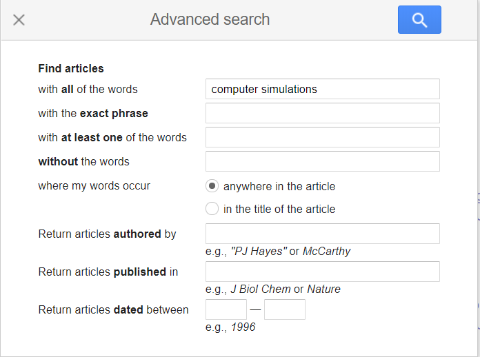This screenshot has height=357, width=480.
Task: Click the 'without the words' text box
Action: [x=322, y=161]
